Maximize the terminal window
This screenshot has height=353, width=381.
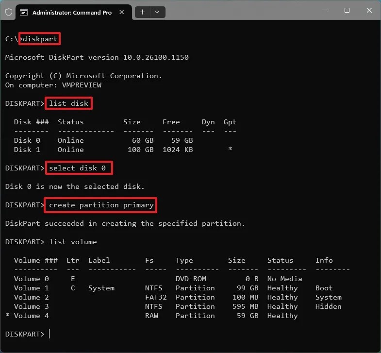click(x=347, y=10)
